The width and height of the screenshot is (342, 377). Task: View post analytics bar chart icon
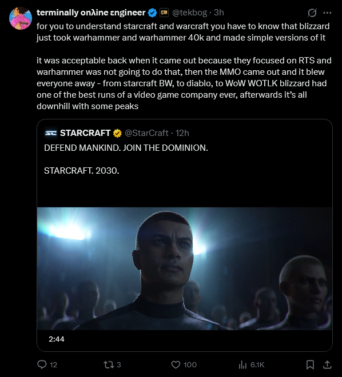[243, 365]
